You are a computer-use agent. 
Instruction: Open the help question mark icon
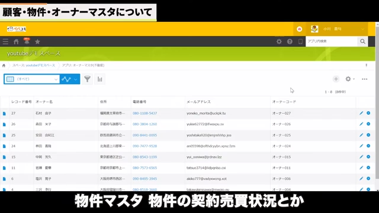(290, 41)
